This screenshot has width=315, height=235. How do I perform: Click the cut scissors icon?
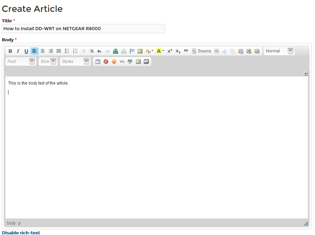pos(225,51)
